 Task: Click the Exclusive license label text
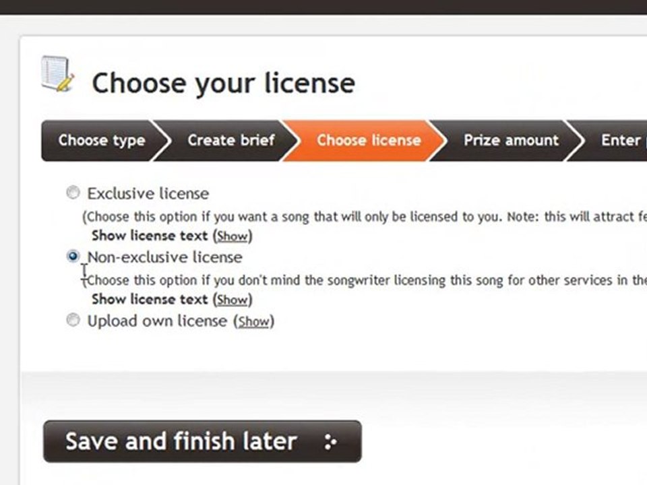coord(148,193)
